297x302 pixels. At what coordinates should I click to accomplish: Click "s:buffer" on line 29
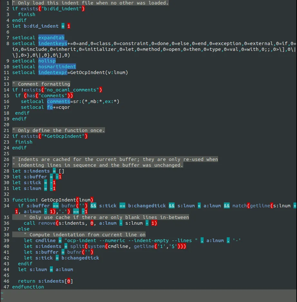point(35,177)
